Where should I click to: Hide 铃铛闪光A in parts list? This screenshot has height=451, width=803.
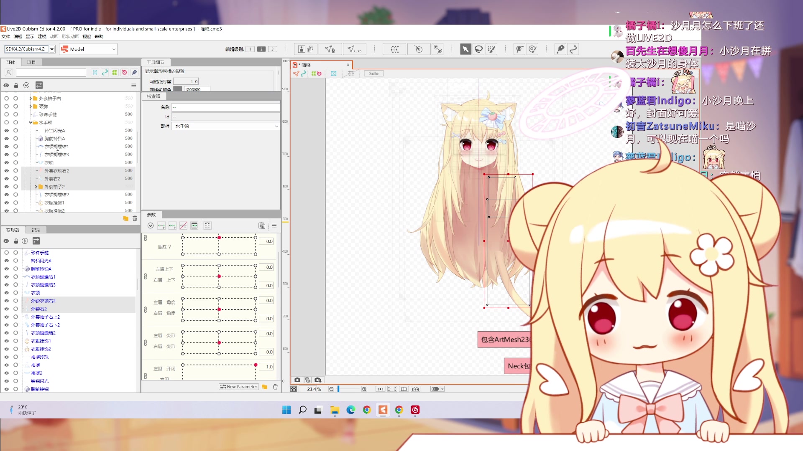click(6, 130)
